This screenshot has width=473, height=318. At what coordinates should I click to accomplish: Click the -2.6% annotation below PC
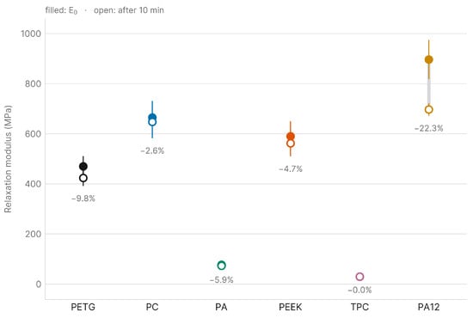[152, 150]
